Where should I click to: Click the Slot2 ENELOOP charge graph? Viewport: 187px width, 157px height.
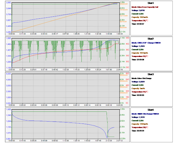coord(66,53)
